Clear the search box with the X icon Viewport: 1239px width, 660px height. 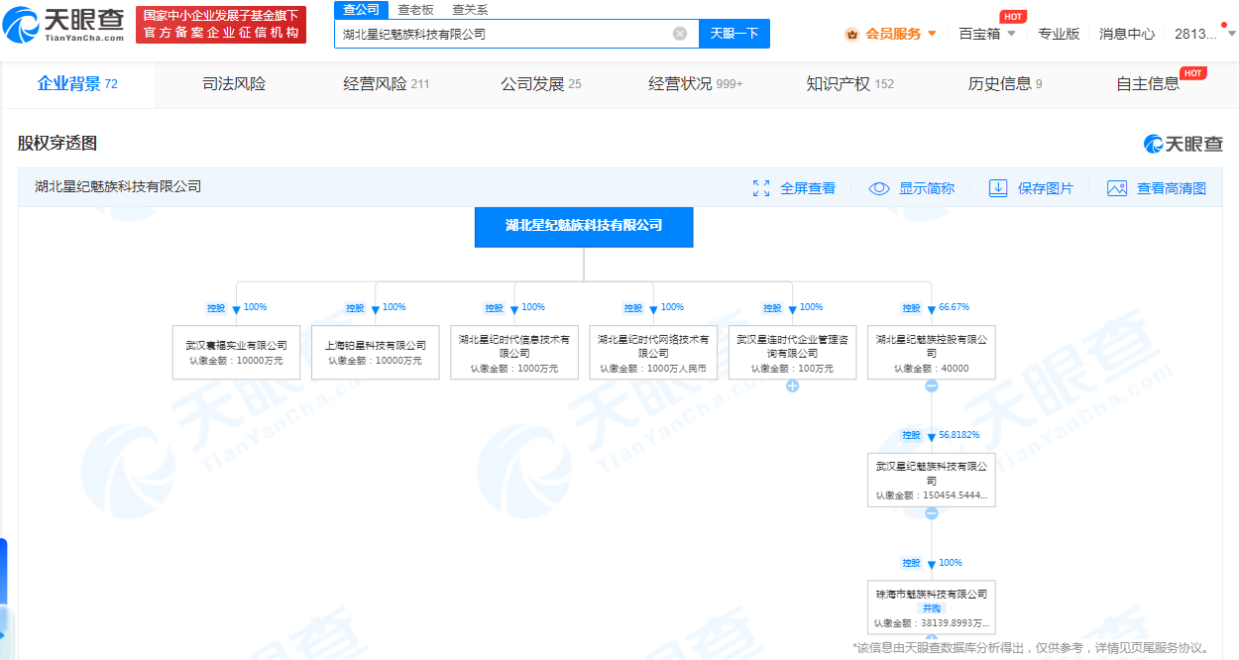coord(680,34)
